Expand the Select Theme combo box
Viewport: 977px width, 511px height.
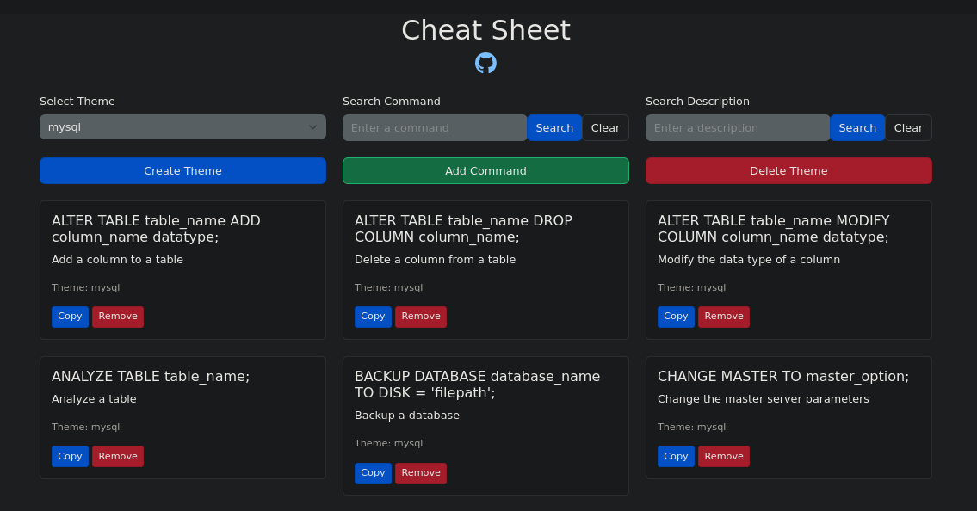click(x=182, y=126)
